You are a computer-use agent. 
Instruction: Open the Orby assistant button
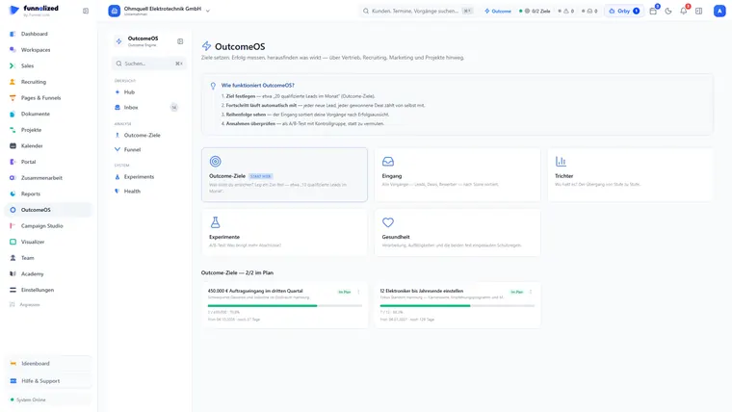[624, 11]
